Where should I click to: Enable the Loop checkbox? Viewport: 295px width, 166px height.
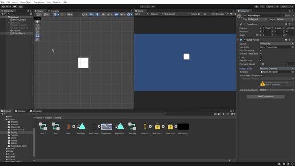261,57
